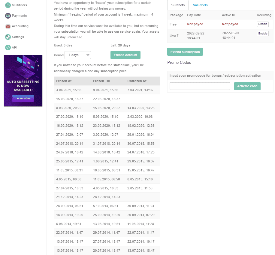Image resolution: width=275 pixels, height=255 pixels.
Task: Click the promocode input field
Action: pos(200,86)
